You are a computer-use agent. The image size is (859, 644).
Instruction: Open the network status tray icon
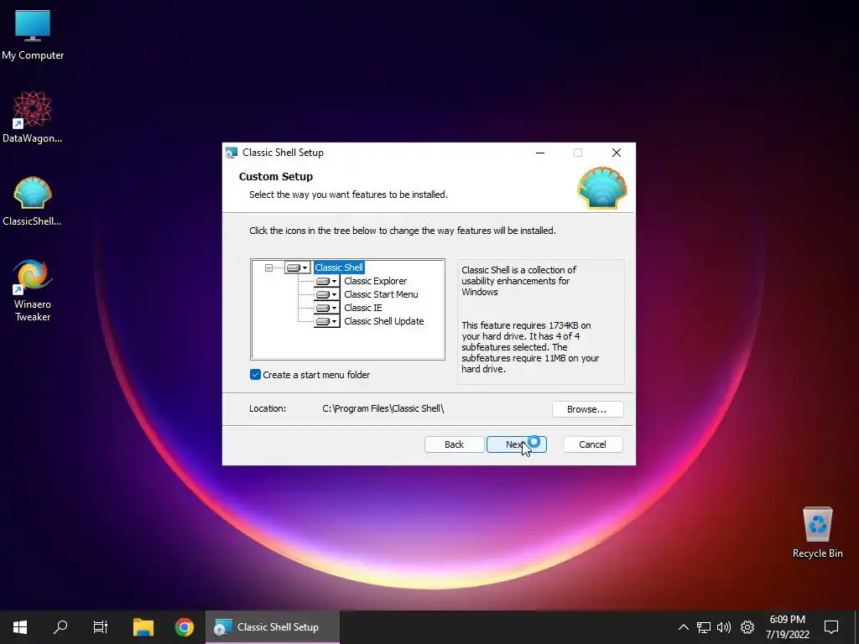point(704,627)
